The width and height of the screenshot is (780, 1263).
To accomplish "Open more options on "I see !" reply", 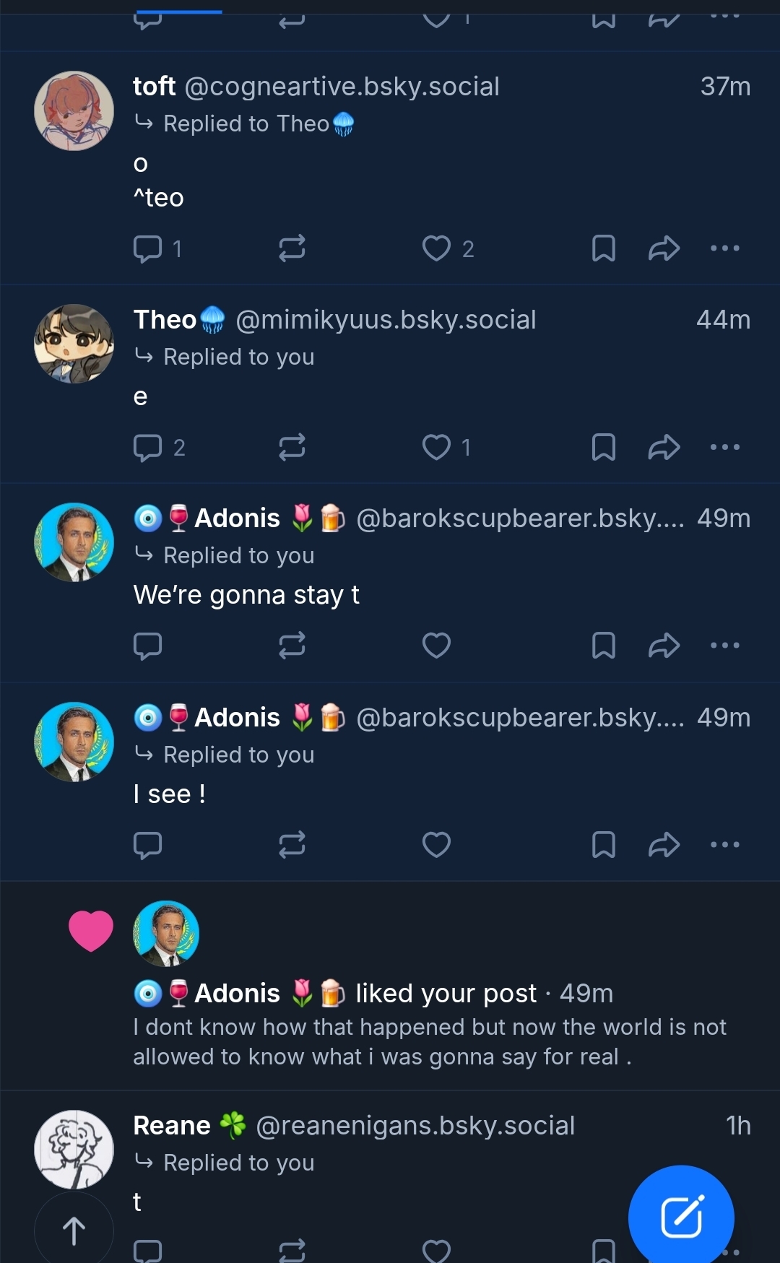I will pos(724,845).
